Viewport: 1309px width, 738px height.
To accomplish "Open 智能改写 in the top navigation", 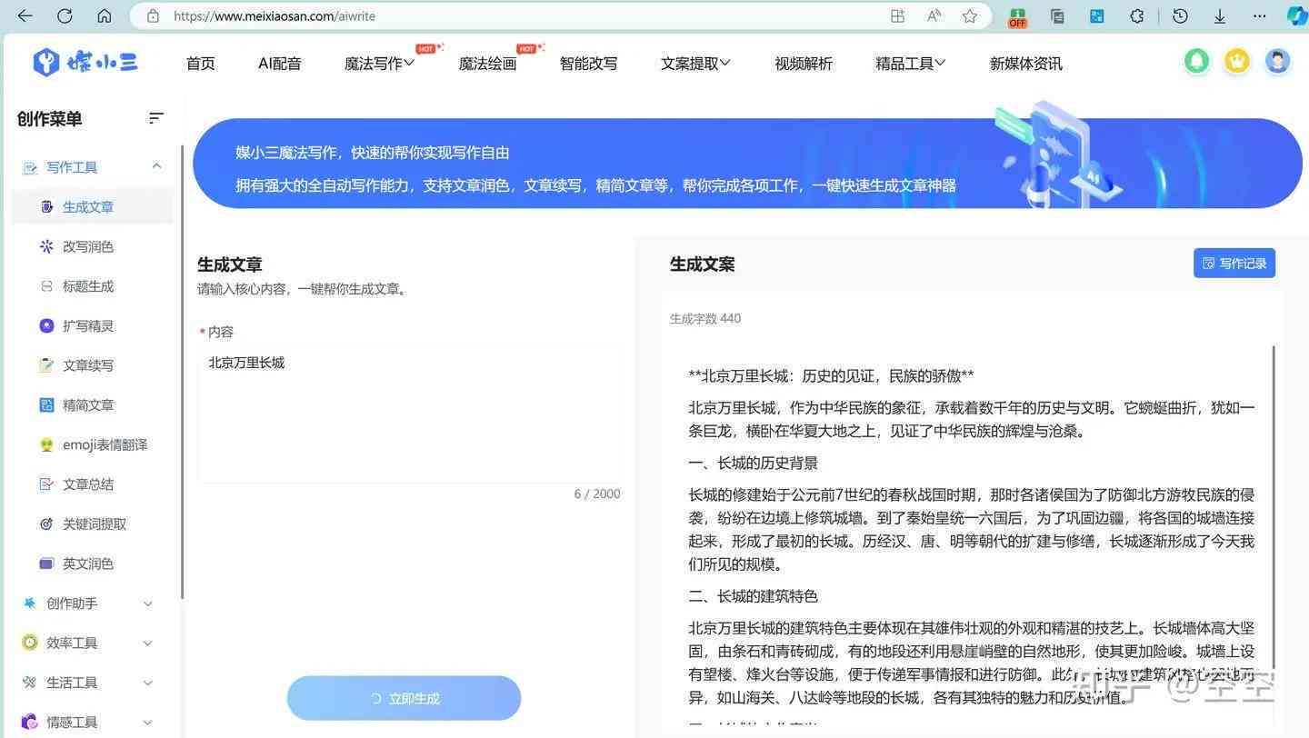I will 588,64.
